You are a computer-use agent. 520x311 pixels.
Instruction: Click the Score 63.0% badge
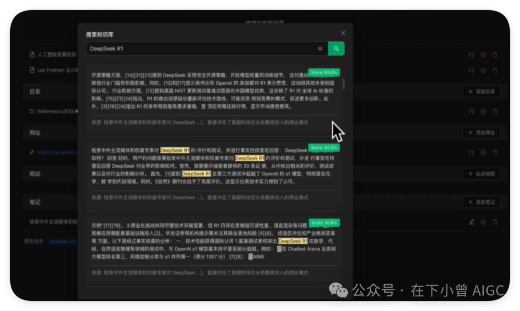tap(324, 72)
